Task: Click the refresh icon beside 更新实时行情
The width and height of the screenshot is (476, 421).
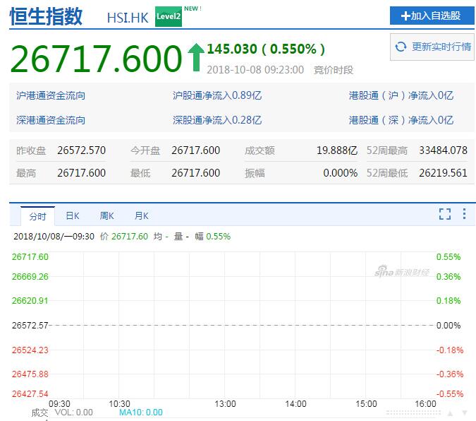Action: (x=401, y=47)
